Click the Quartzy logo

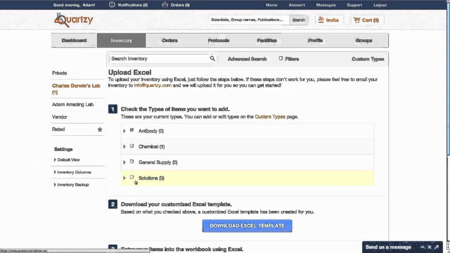(73, 20)
